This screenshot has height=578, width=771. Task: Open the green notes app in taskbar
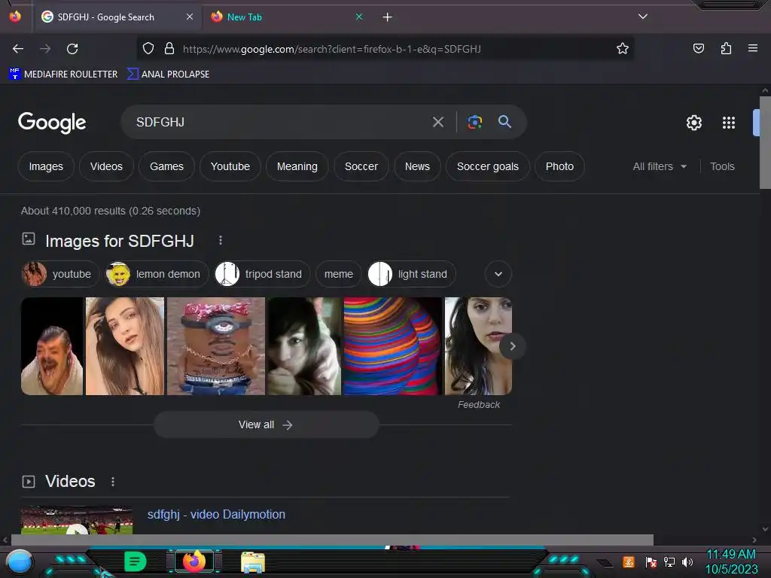(136, 561)
